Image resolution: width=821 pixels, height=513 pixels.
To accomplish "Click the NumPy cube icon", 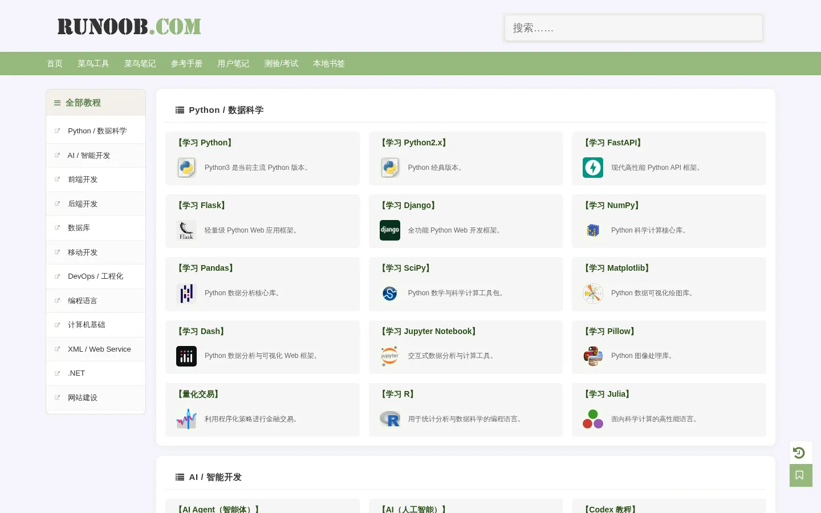I will click(x=593, y=230).
